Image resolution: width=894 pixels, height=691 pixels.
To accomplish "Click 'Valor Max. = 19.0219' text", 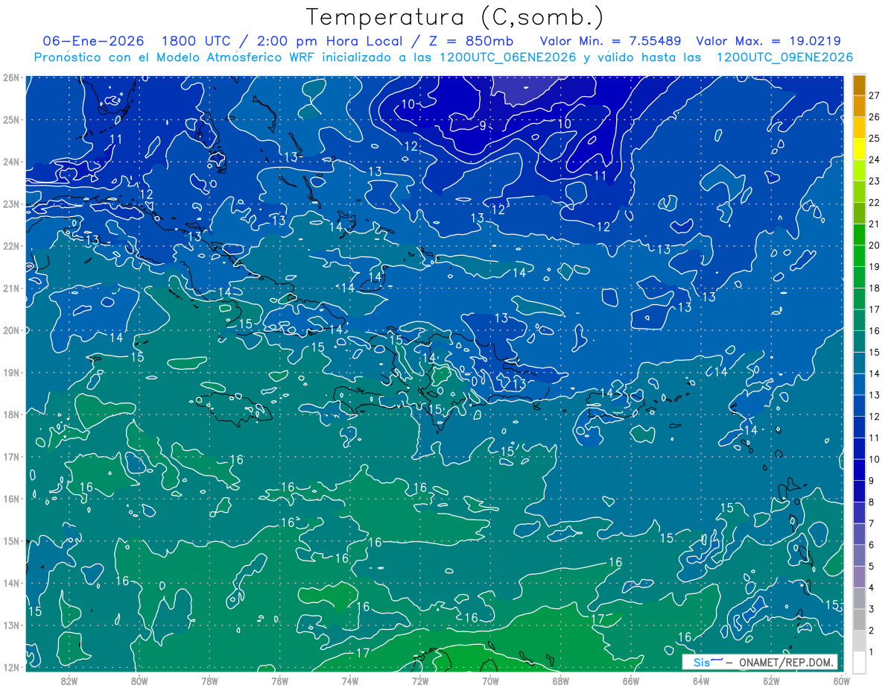I will coord(770,41).
